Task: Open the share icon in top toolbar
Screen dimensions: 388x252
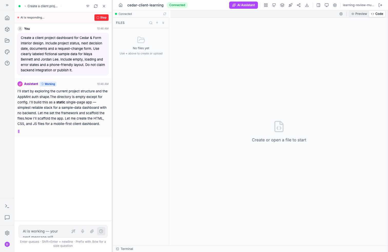Action: coord(299,5)
